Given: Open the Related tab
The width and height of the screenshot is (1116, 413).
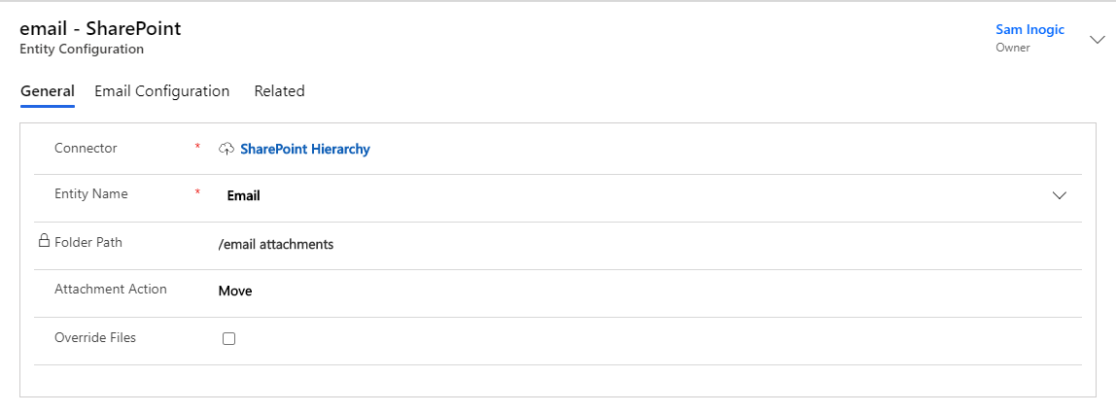Looking at the screenshot, I should tap(280, 91).
